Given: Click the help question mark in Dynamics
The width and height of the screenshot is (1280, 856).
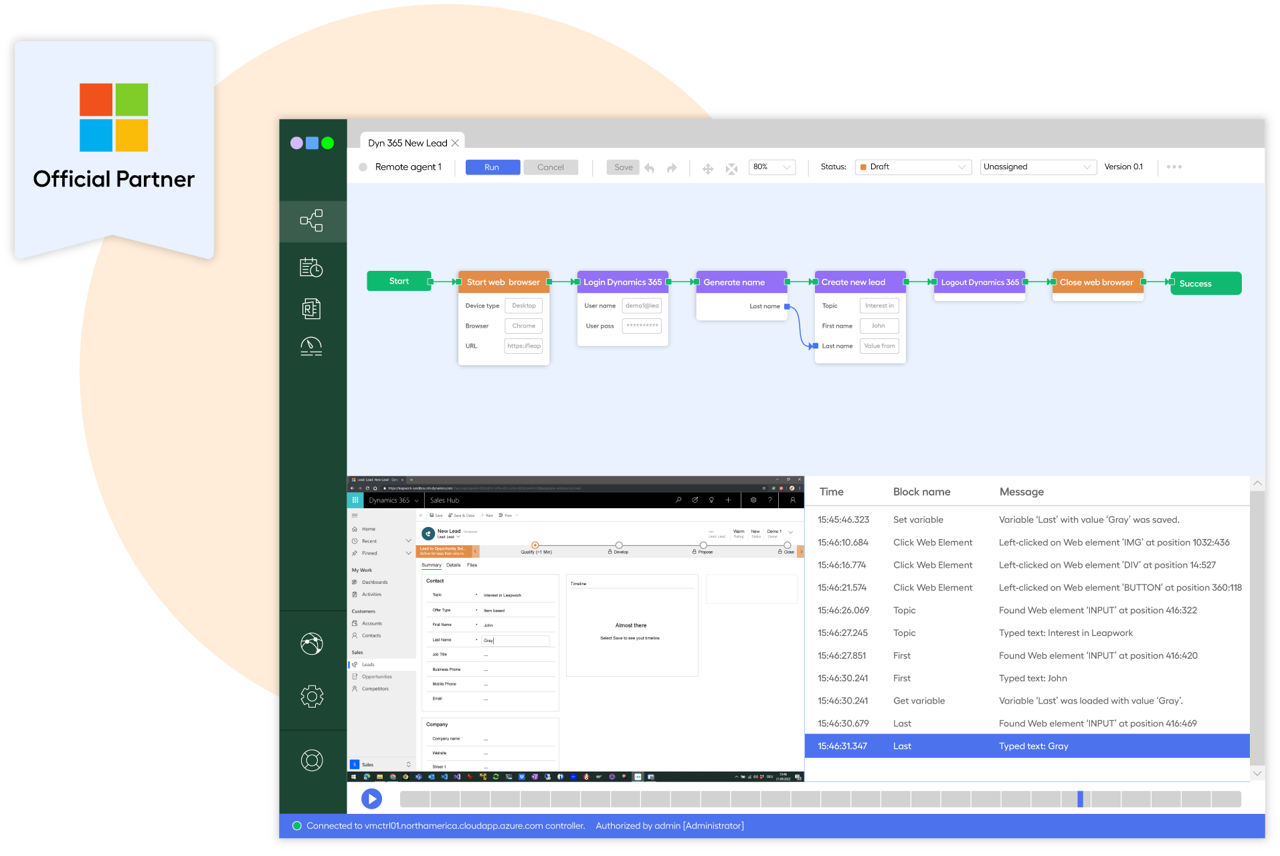Looking at the screenshot, I should [769, 500].
